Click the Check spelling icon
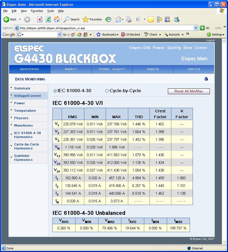This screenshot has height=252, width=228. [x=146, y=34]
